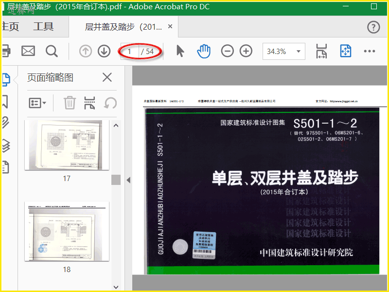This screenshot has height=292, width=389.
Task: Click the current page number field
Action: 129,52
